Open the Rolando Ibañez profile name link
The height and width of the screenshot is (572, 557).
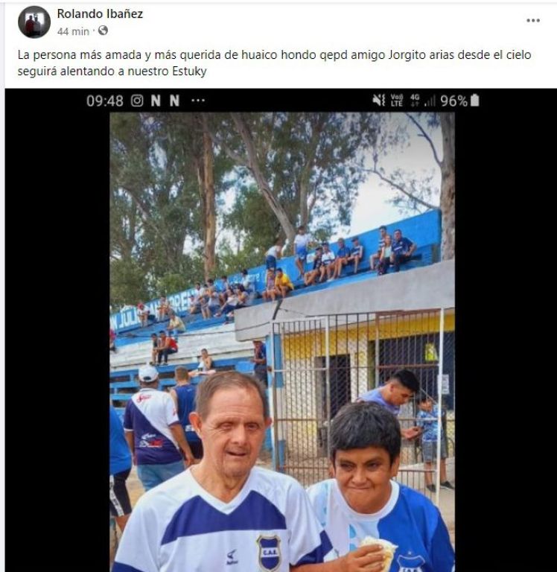100,13
